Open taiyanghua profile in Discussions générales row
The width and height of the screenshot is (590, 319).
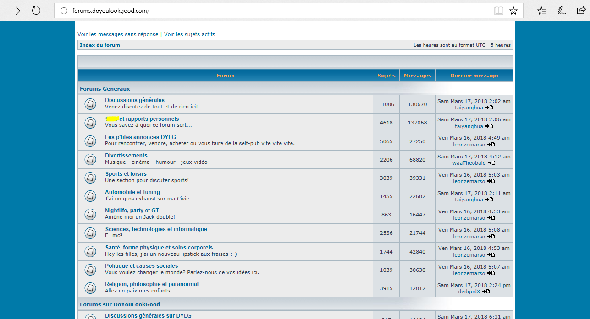coord(469,108)
